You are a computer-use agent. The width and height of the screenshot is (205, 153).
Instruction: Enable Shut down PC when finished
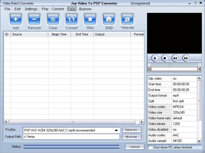pos(150,147)
